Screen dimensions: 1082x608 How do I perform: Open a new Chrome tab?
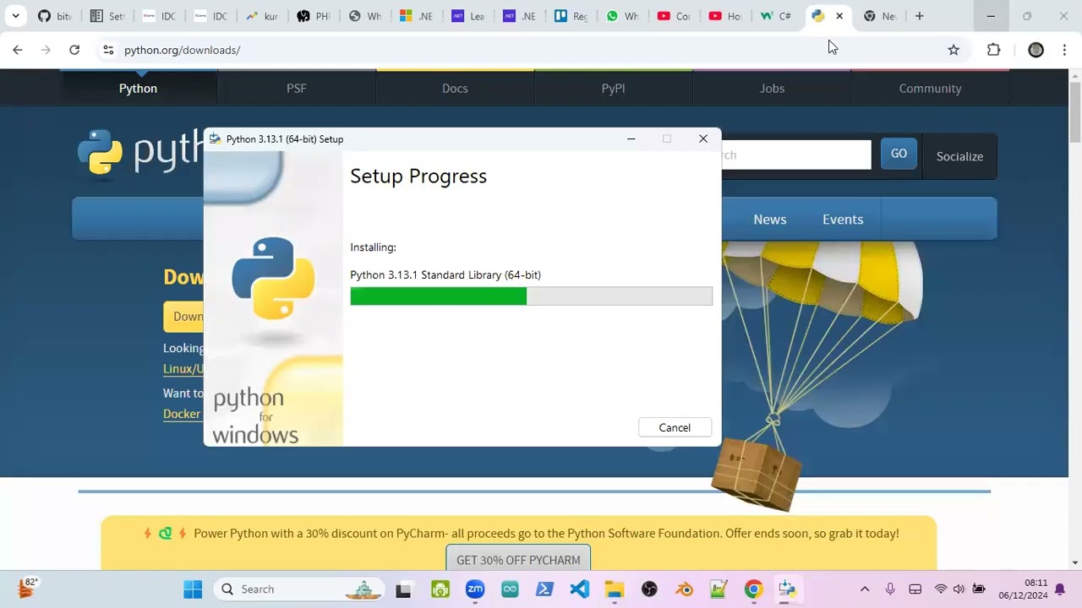919,16
